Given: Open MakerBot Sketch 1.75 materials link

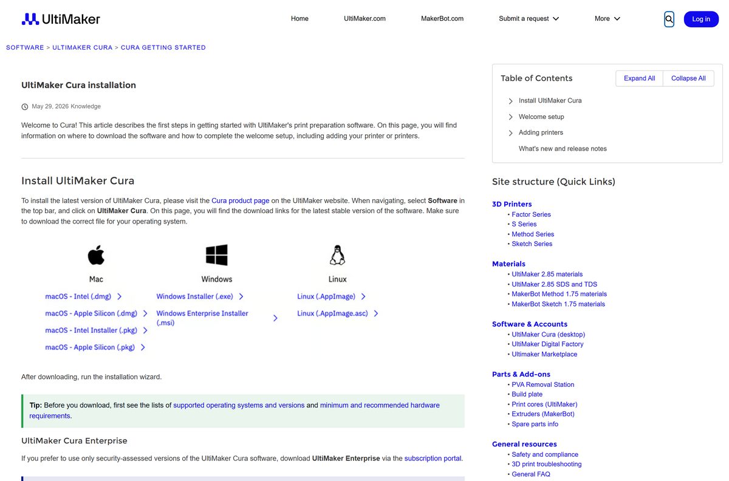Looking at the screenshot, I should click(558, 304).
